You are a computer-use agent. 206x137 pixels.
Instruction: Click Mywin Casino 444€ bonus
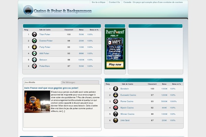tap(164, 108)
